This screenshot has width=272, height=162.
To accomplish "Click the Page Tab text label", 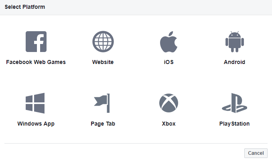I will click(103, 124).
